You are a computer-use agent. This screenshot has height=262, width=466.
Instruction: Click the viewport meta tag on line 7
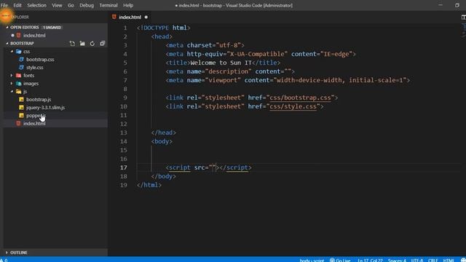288,80
